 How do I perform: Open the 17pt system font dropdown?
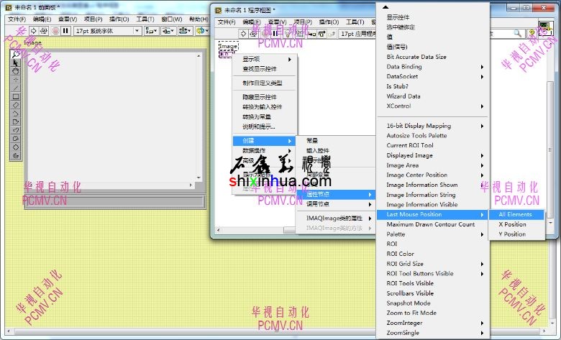tap(107, 31)
